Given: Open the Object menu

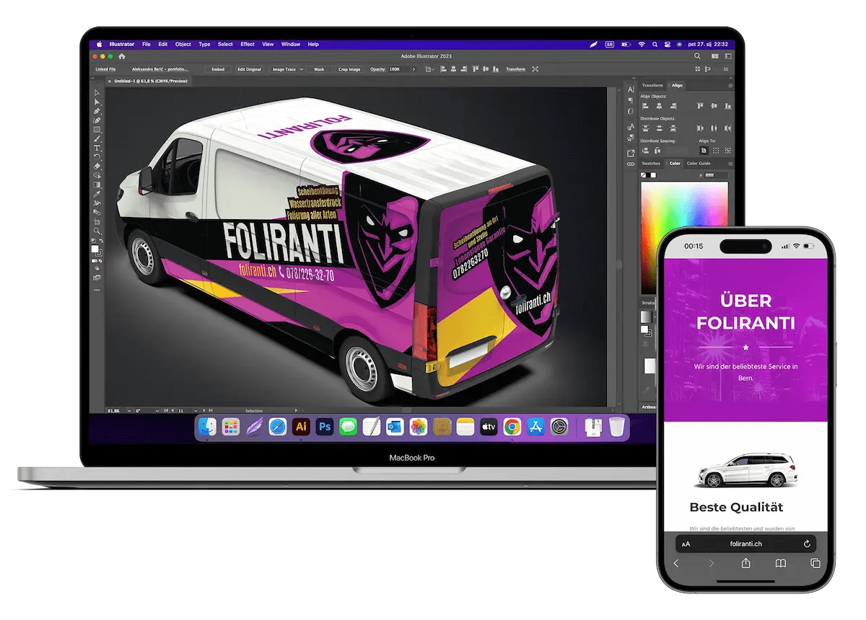Looking at the screenshot, I should (183, 44).
